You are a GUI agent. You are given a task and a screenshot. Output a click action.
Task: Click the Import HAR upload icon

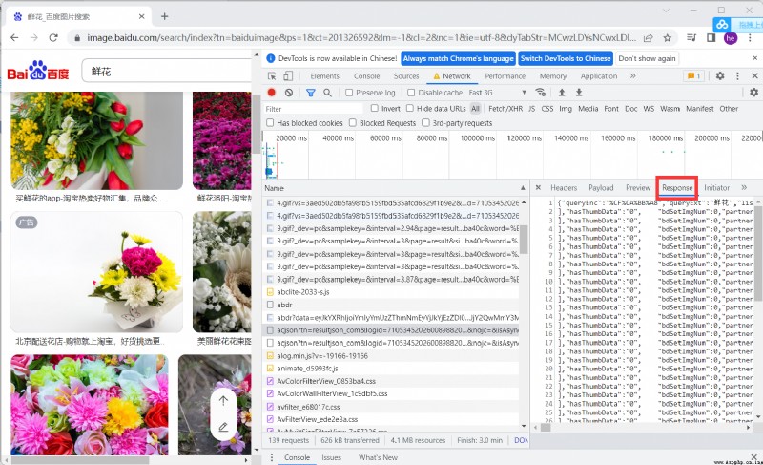point(562,92)
